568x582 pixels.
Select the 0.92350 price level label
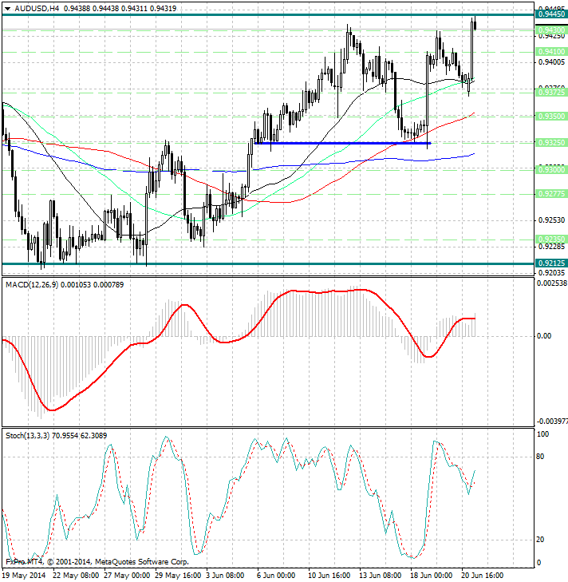(551, 239)
